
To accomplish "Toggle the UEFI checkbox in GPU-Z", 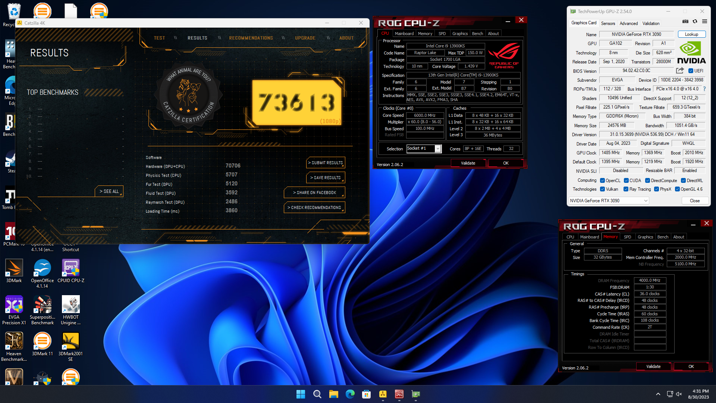I will tap(691, 71).
